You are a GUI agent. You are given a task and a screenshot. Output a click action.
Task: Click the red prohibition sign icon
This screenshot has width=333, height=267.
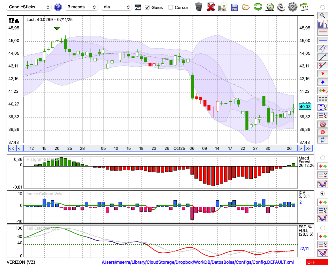tap(322, 124)
